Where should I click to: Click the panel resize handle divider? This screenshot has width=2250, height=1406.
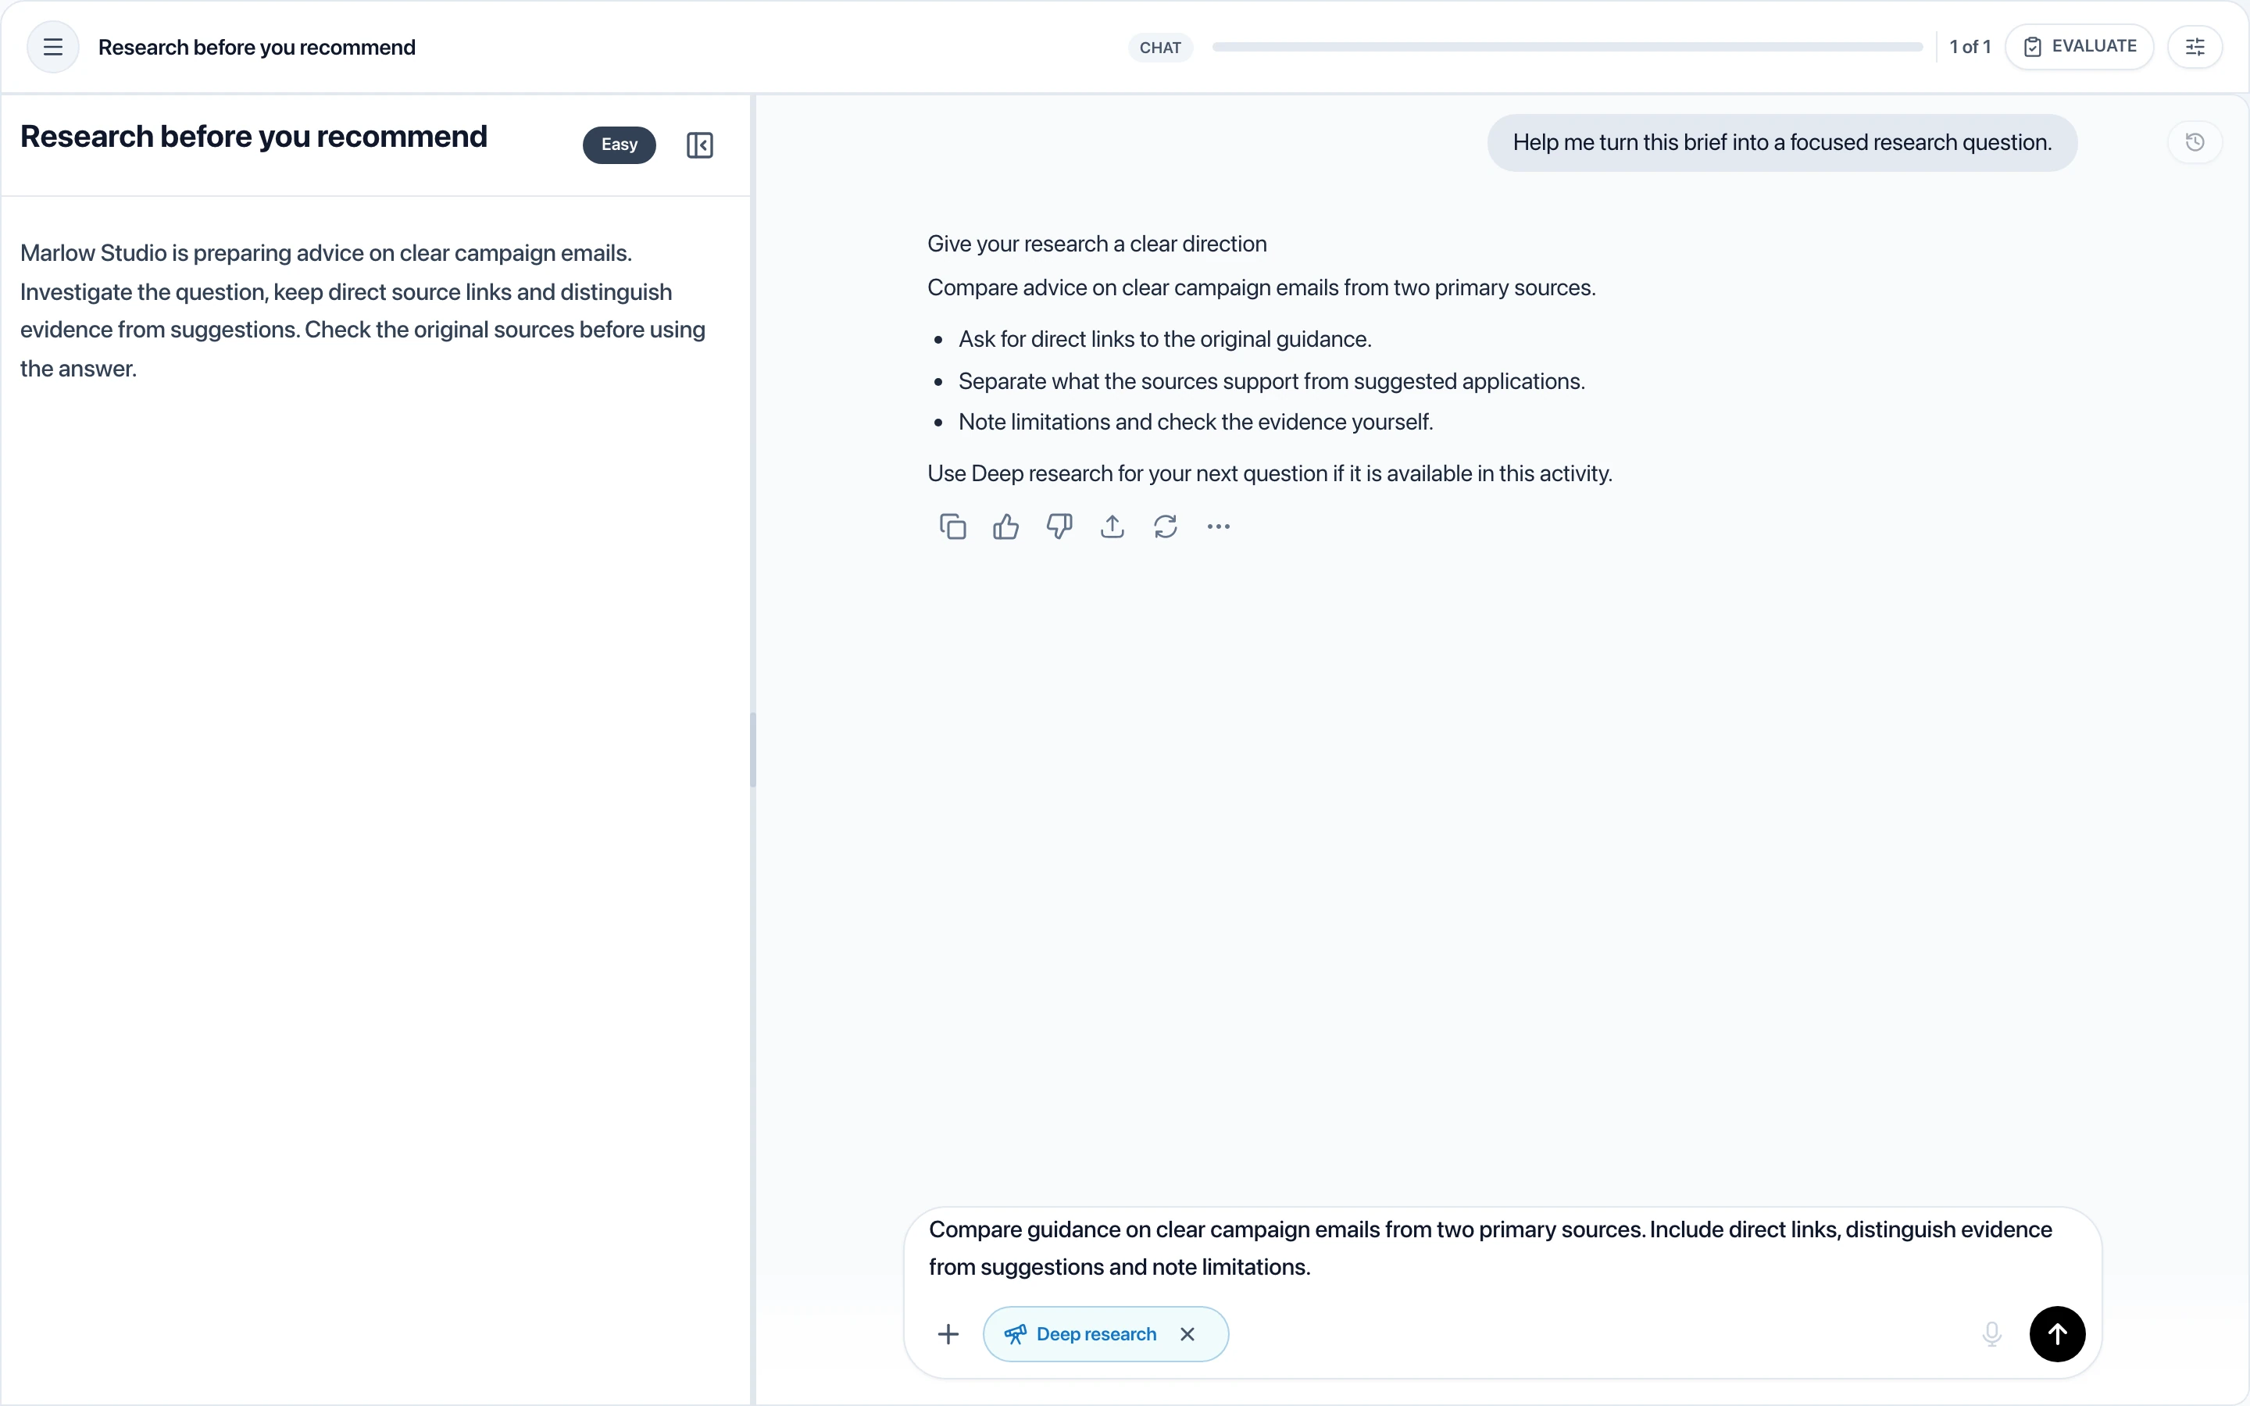pos(752,750)
